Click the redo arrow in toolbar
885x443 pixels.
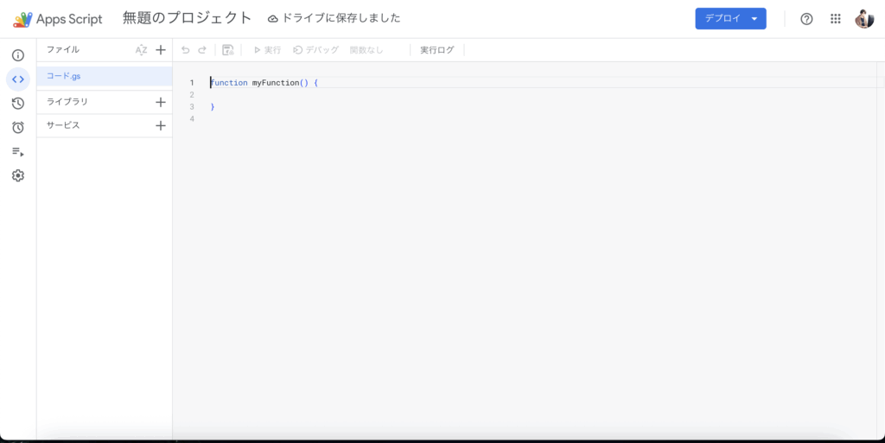click(202, 50)
